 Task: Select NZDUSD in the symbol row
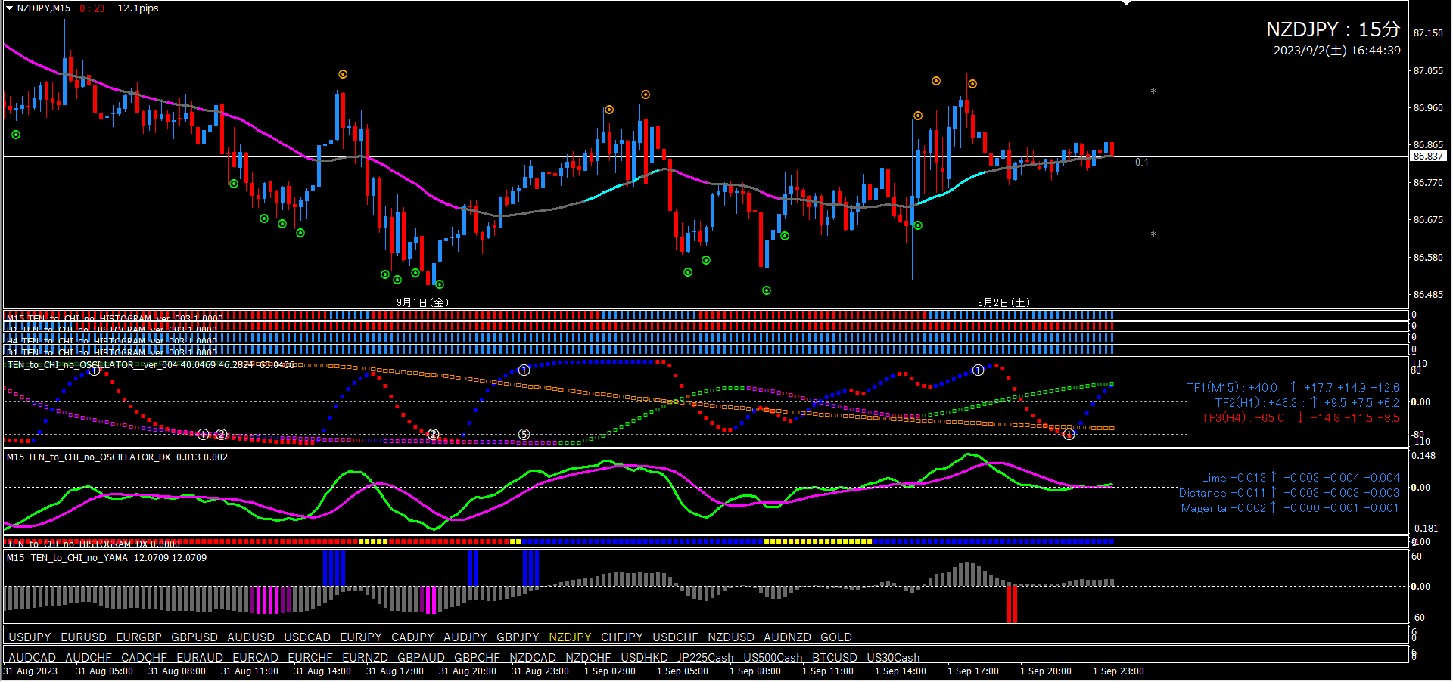[731, 637]
